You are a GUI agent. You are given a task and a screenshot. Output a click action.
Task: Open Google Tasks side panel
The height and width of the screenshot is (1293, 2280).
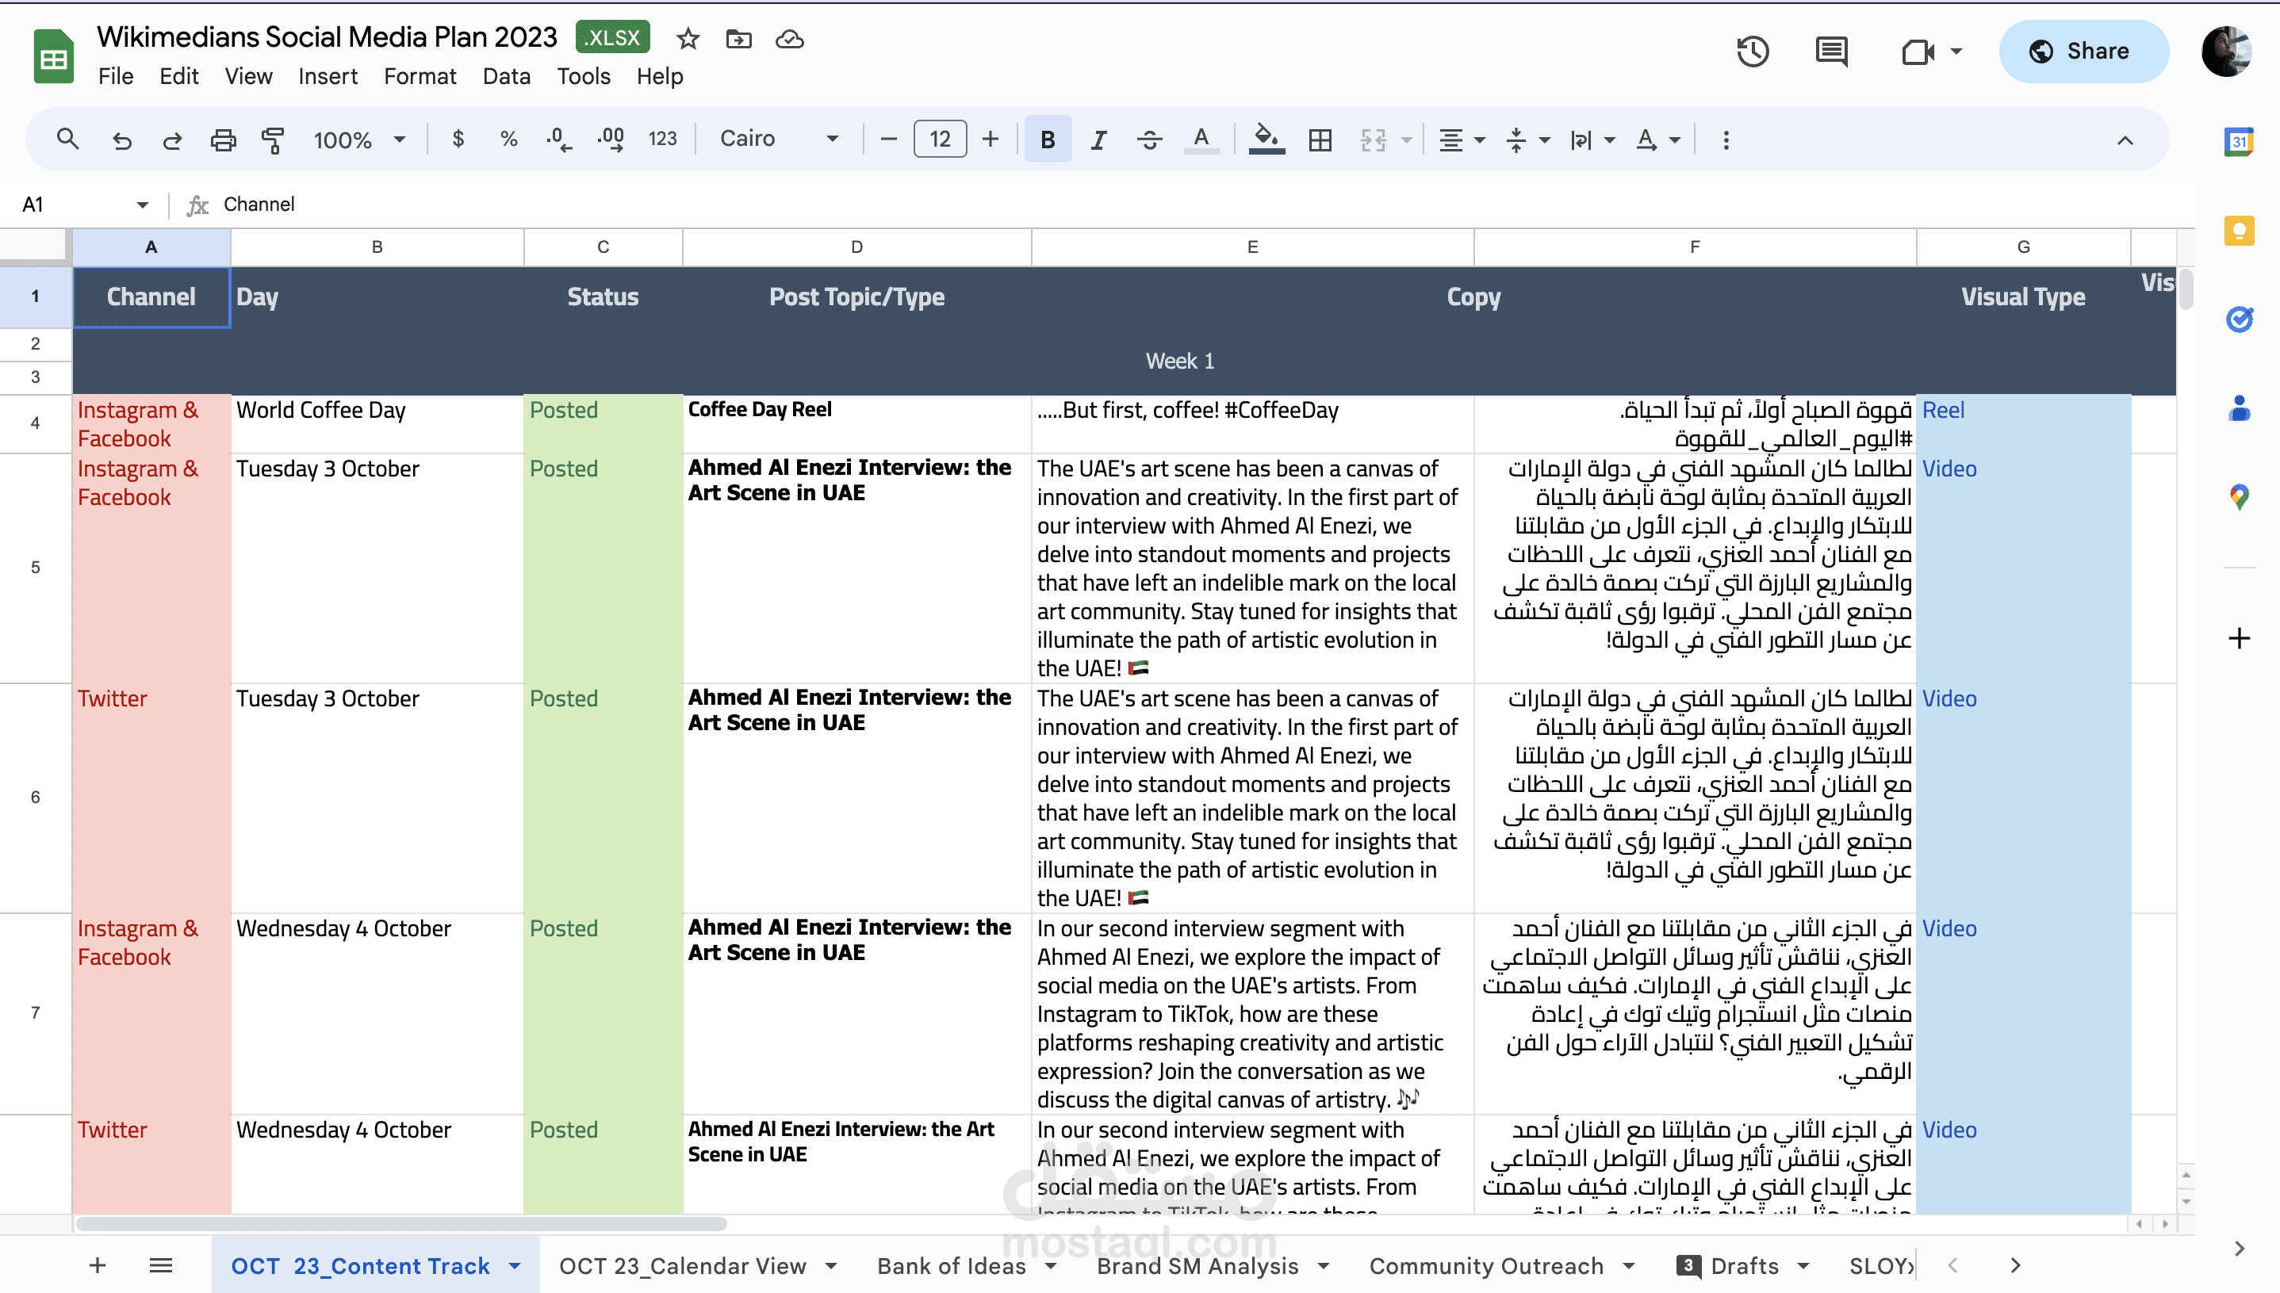point(2239,319)
